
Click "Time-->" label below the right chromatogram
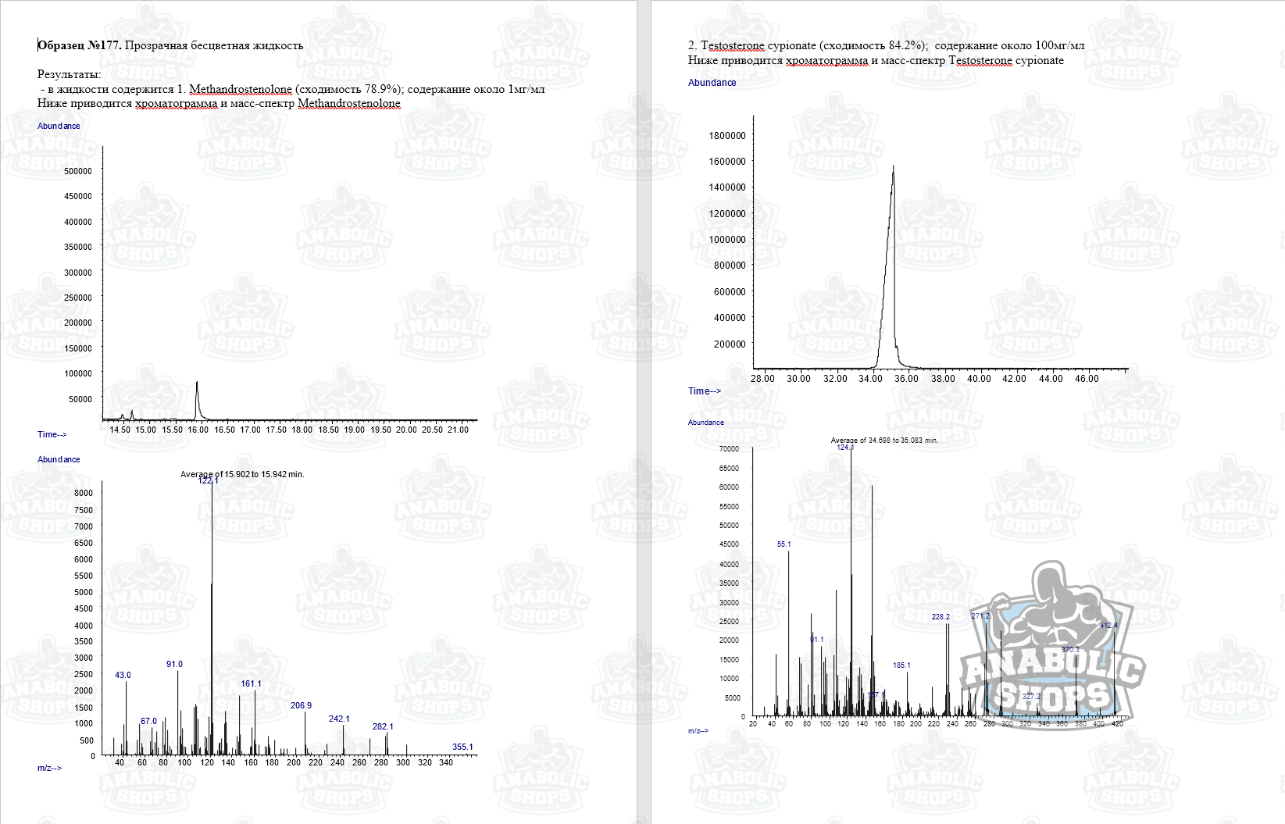click(x=704, y=391)
